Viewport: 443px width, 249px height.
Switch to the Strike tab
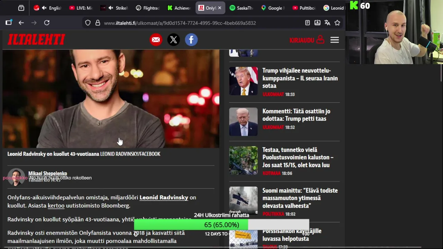(x=114, y=8)
